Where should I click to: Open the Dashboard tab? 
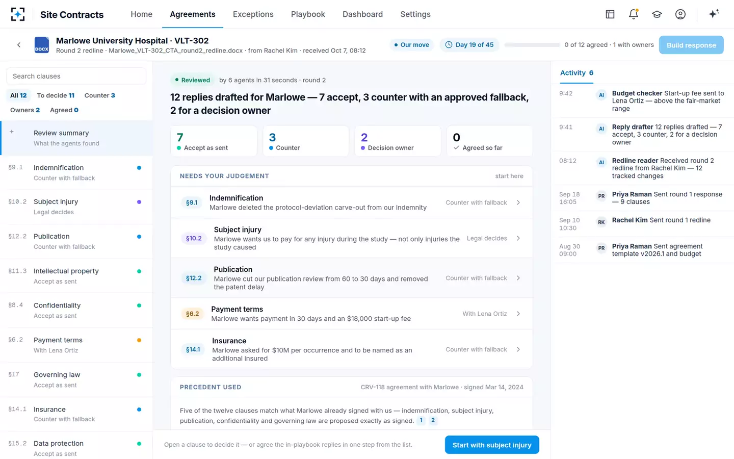[x=362, y=14]
